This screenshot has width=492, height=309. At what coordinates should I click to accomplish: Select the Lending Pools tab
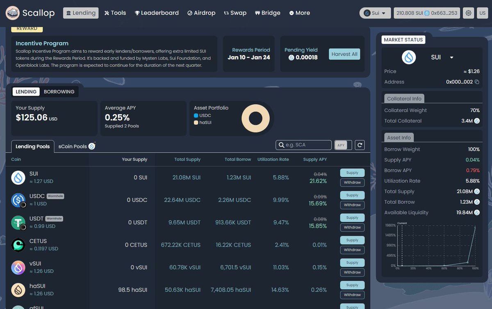click(x=33, y=146)
